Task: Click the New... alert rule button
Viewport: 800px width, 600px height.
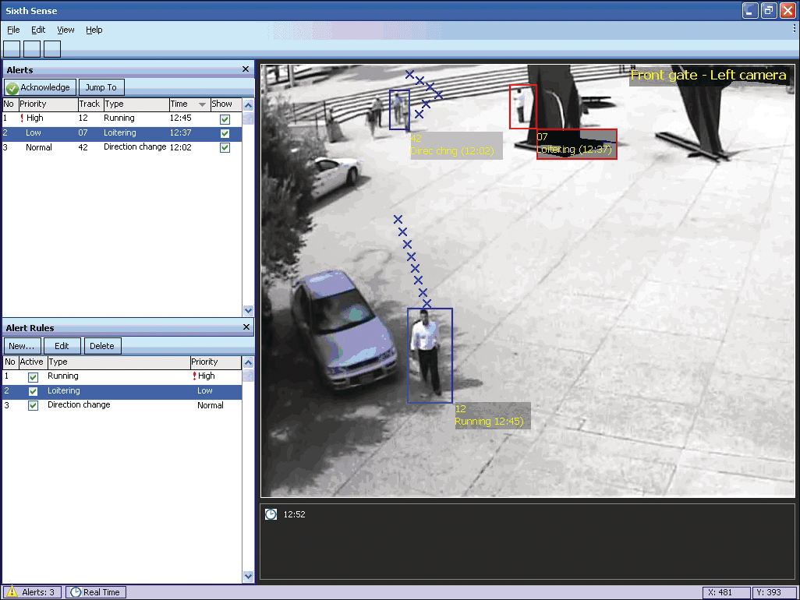Action: pyautogui.click(x=22, y=346)
